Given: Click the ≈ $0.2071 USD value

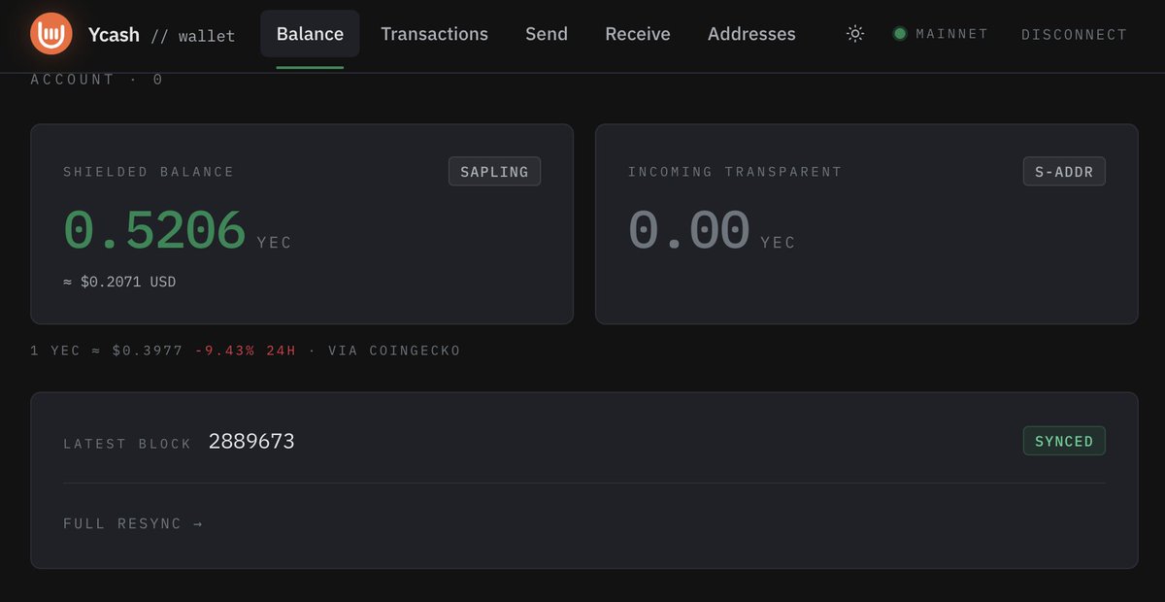Looking at the screenshot, I should click(x=119, y=282).
